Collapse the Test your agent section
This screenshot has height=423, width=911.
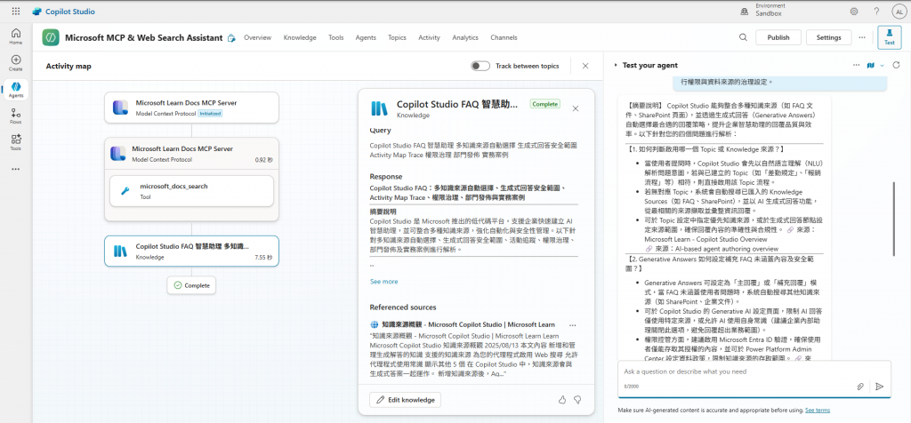click(616, 66)
